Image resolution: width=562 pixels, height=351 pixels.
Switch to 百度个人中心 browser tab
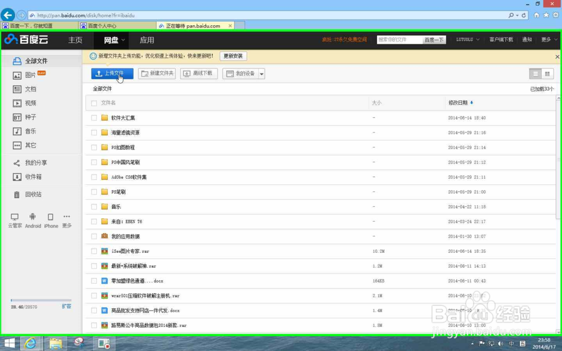(x=117, y=26)
